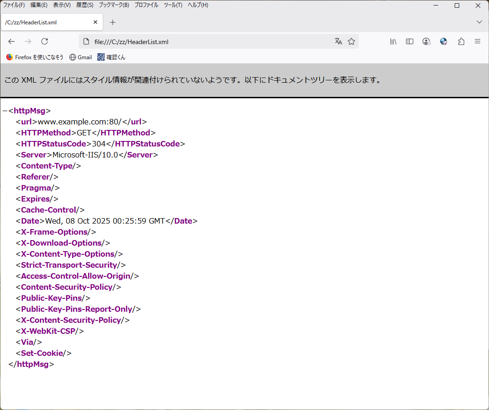Click the Content-Security-Policy element
The height and width of the screenshot is (410, 489).
(x=68, y=287)
